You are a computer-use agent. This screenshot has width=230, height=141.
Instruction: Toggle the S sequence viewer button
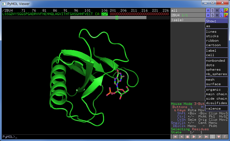213,137
